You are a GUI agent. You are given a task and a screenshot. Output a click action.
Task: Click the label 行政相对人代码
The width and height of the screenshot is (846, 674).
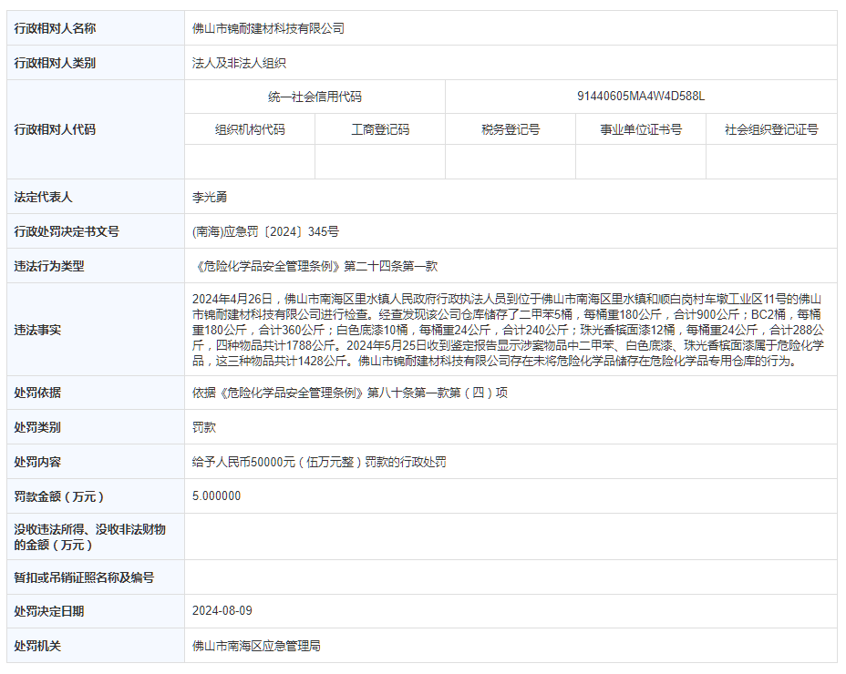(x=55, y=129)
